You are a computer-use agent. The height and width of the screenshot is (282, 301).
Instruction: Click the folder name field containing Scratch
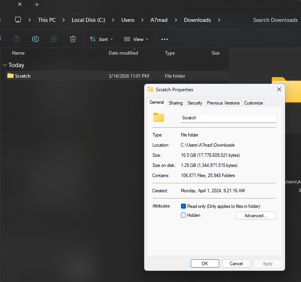pyautogui.click(x=228, y=118)
